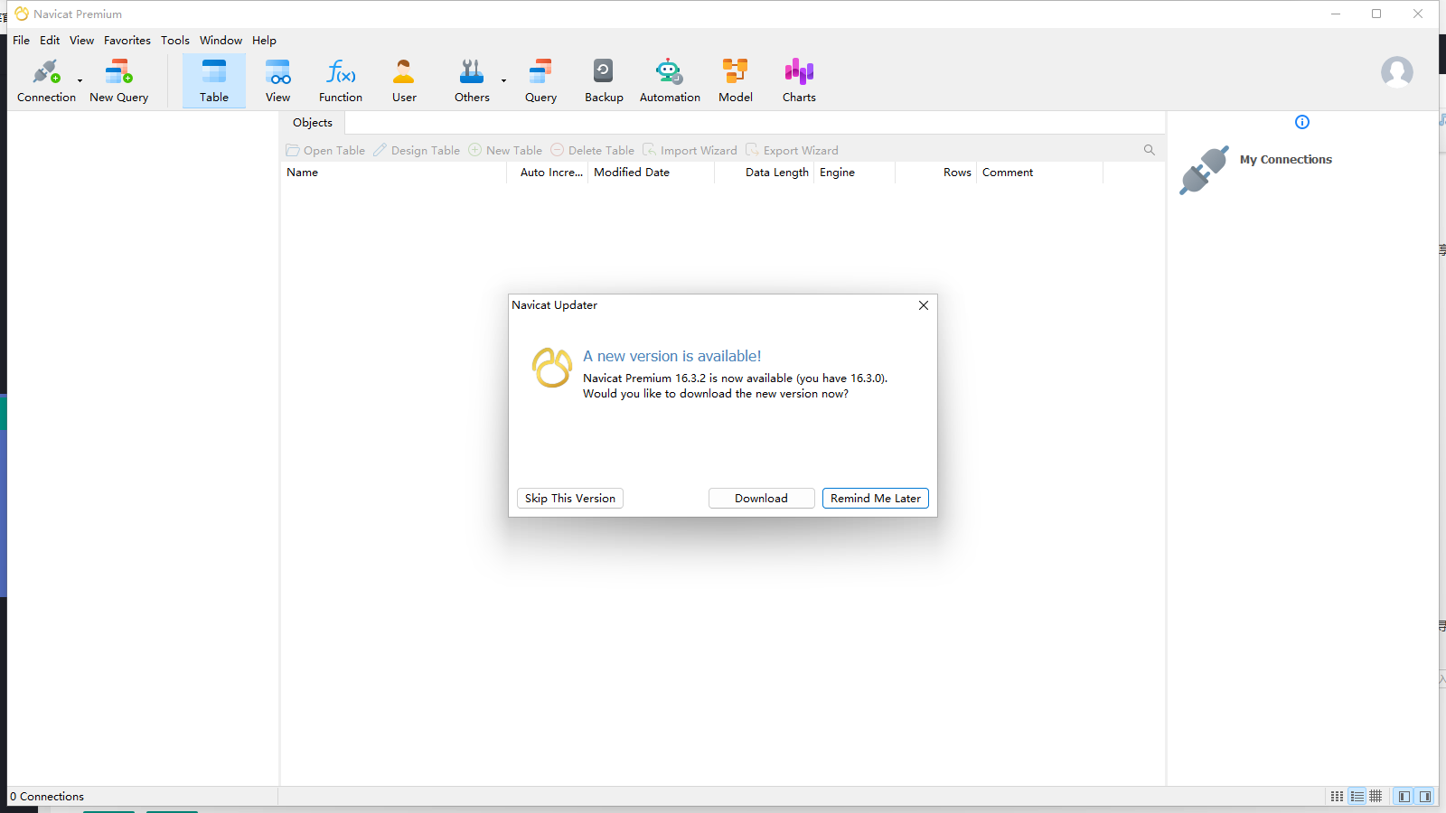Click Open Table in object toolbar
This screenshot has width=1446, height=813.
click(x=325, y=151)
